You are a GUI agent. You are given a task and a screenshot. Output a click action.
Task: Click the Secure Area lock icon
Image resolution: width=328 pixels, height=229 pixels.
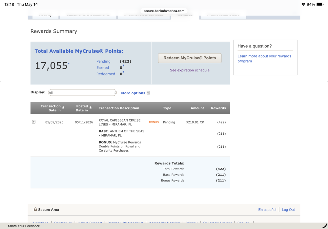(x=35, y=209)
